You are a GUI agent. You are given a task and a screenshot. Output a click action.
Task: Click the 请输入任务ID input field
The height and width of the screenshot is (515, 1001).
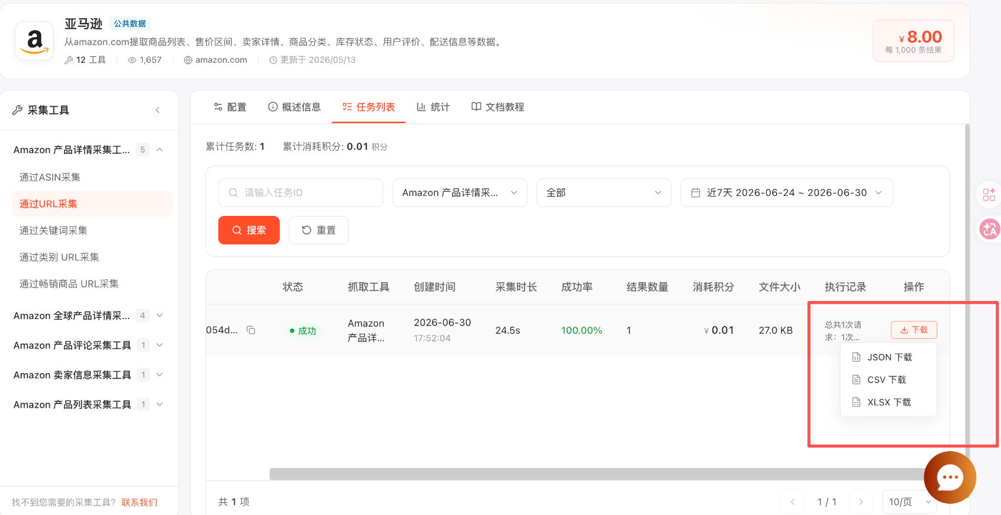300,192
